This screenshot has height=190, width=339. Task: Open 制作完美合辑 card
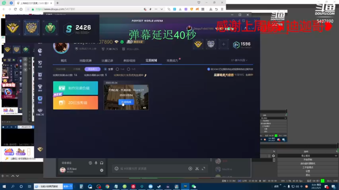click(x=75, y=88)
